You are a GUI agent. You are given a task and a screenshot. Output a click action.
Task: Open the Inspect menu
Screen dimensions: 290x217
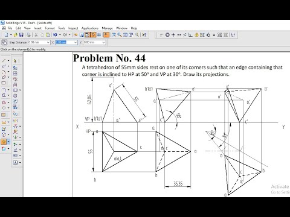pos(73,28)
